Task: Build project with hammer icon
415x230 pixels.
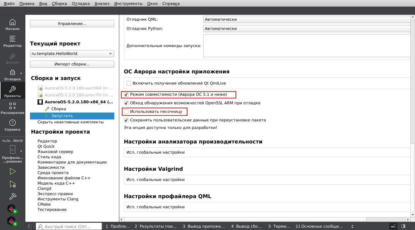Action: tap(13, 196)
